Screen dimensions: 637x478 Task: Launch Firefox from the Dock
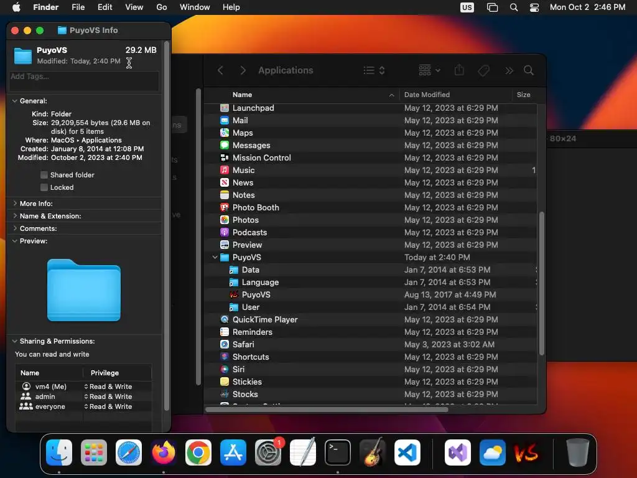(x=164, y=452)
